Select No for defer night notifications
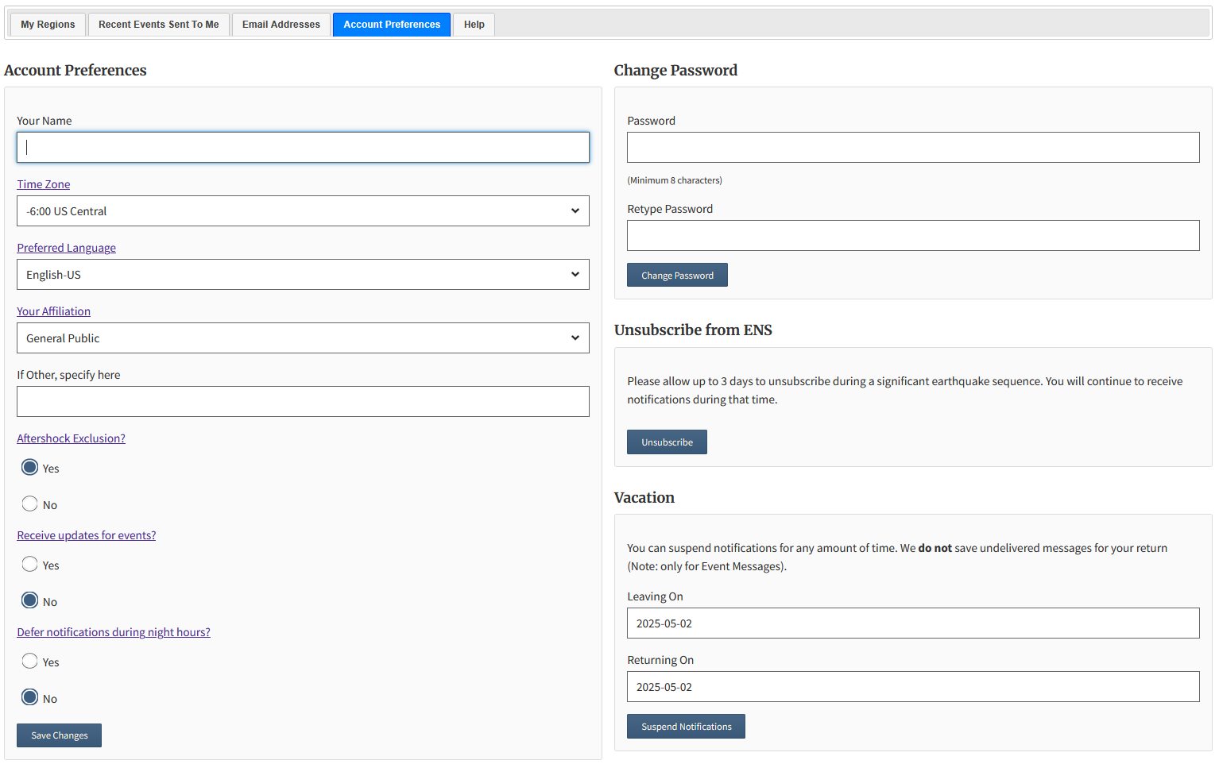1219x764 pixels. click(x=30, y=698)
